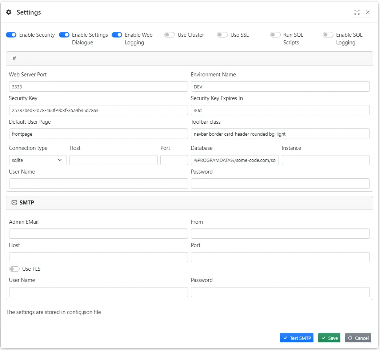Click the fullscreen expand icon in header
This screenshot has height=350, width=380.
[x=357, y=12]
